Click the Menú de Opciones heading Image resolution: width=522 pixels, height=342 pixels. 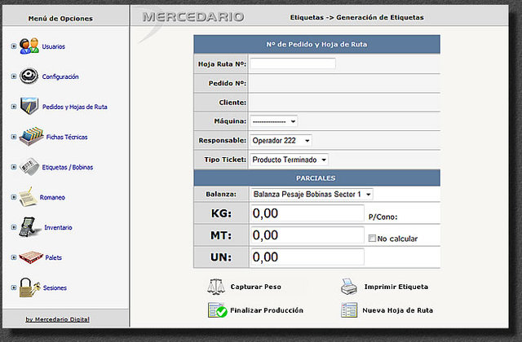(60, 19)
